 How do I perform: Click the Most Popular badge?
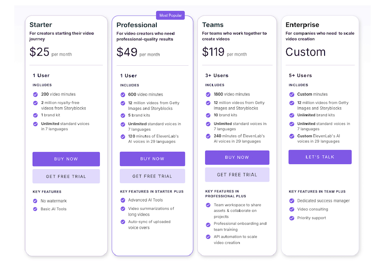tap(171, 15)
